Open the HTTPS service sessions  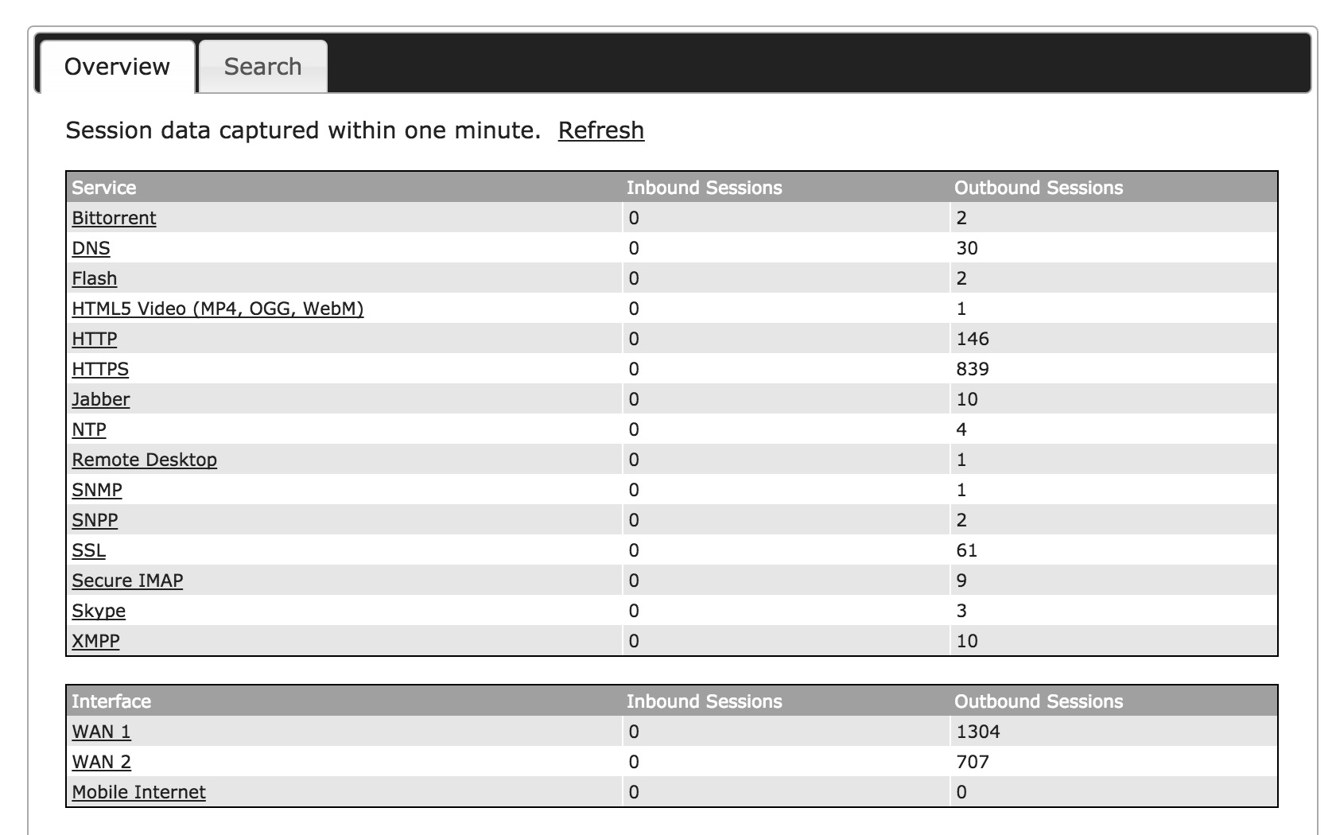pyautogui.click(x=100, y=369)
